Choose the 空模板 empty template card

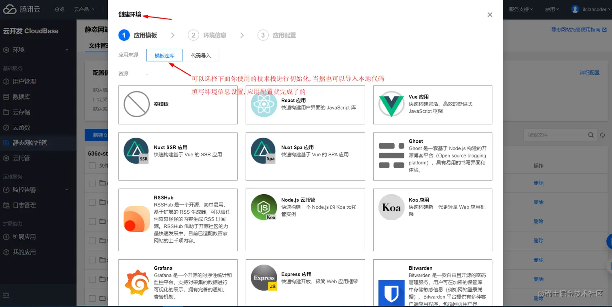(x=178, y=105)
